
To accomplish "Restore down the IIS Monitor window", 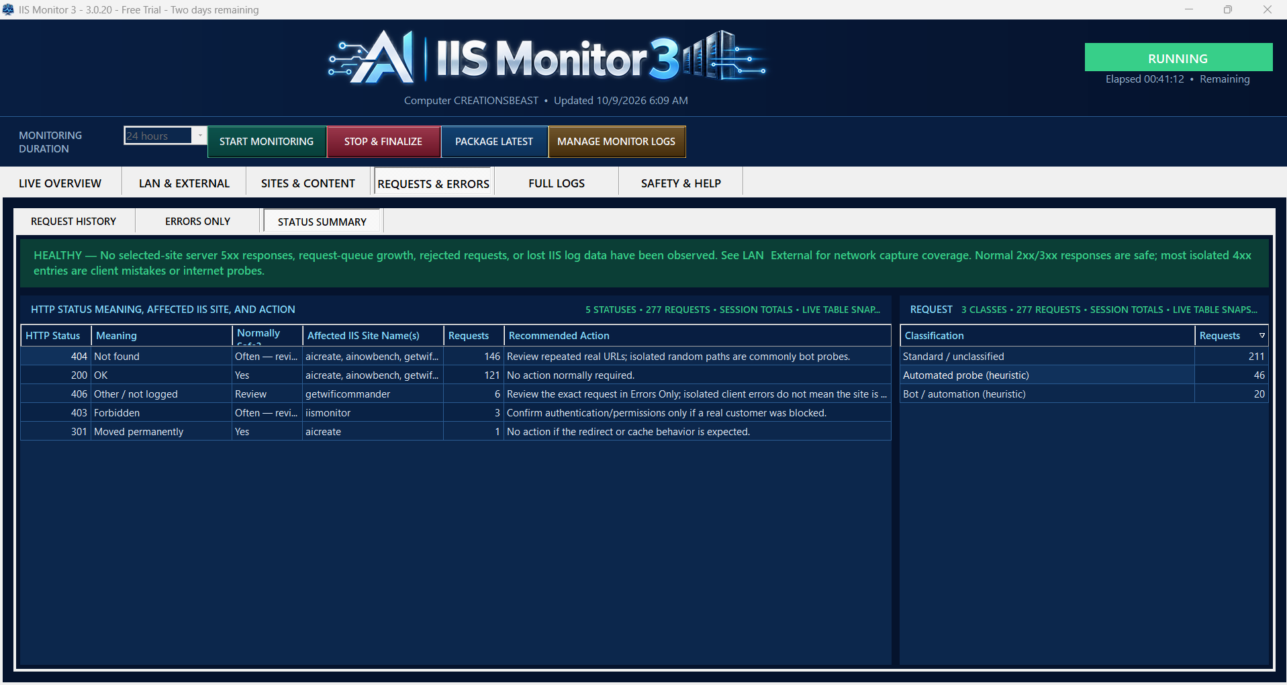I will click(x=1228, y=9).
